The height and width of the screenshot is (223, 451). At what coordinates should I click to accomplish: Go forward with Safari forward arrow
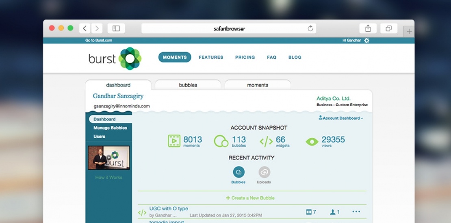tap(97, 28)
